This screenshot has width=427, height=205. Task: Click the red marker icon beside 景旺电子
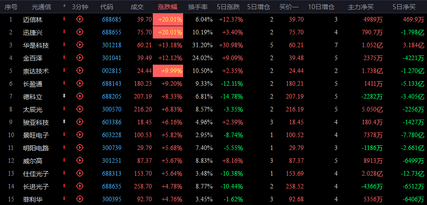64,134
